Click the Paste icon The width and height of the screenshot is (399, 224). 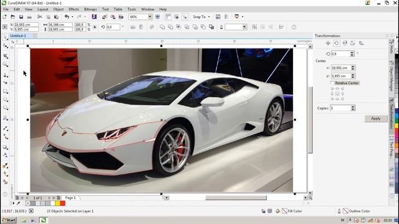56,17
